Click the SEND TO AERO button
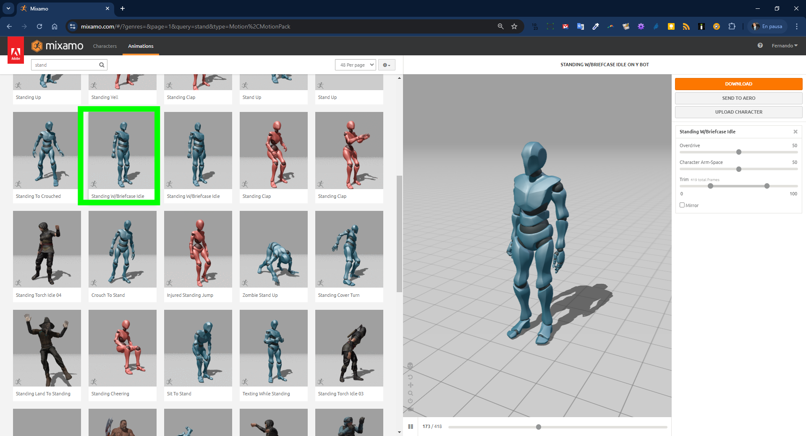 point(738,98)
